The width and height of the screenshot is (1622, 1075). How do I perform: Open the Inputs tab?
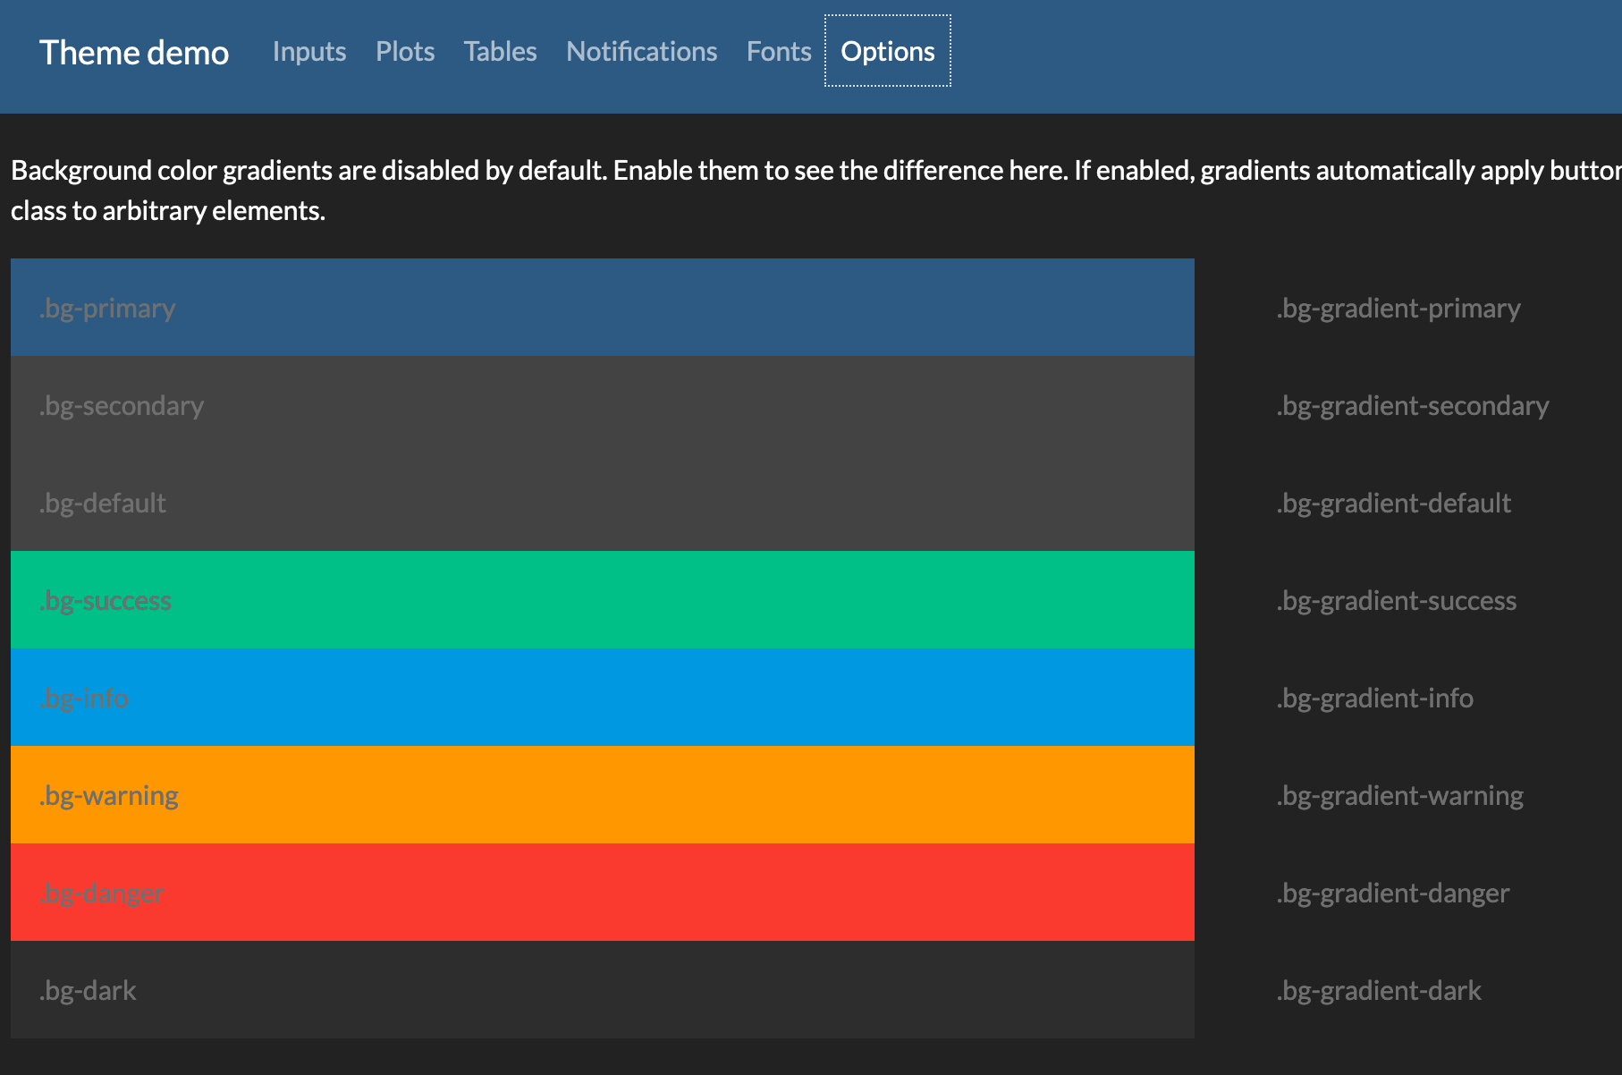(x=309, y=52)
